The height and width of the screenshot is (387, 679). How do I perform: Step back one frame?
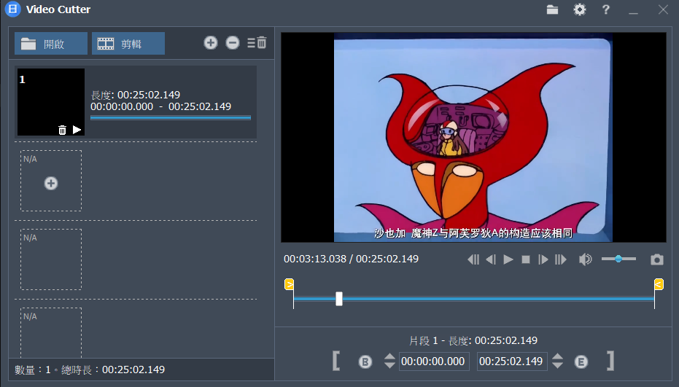pos(491,259)
